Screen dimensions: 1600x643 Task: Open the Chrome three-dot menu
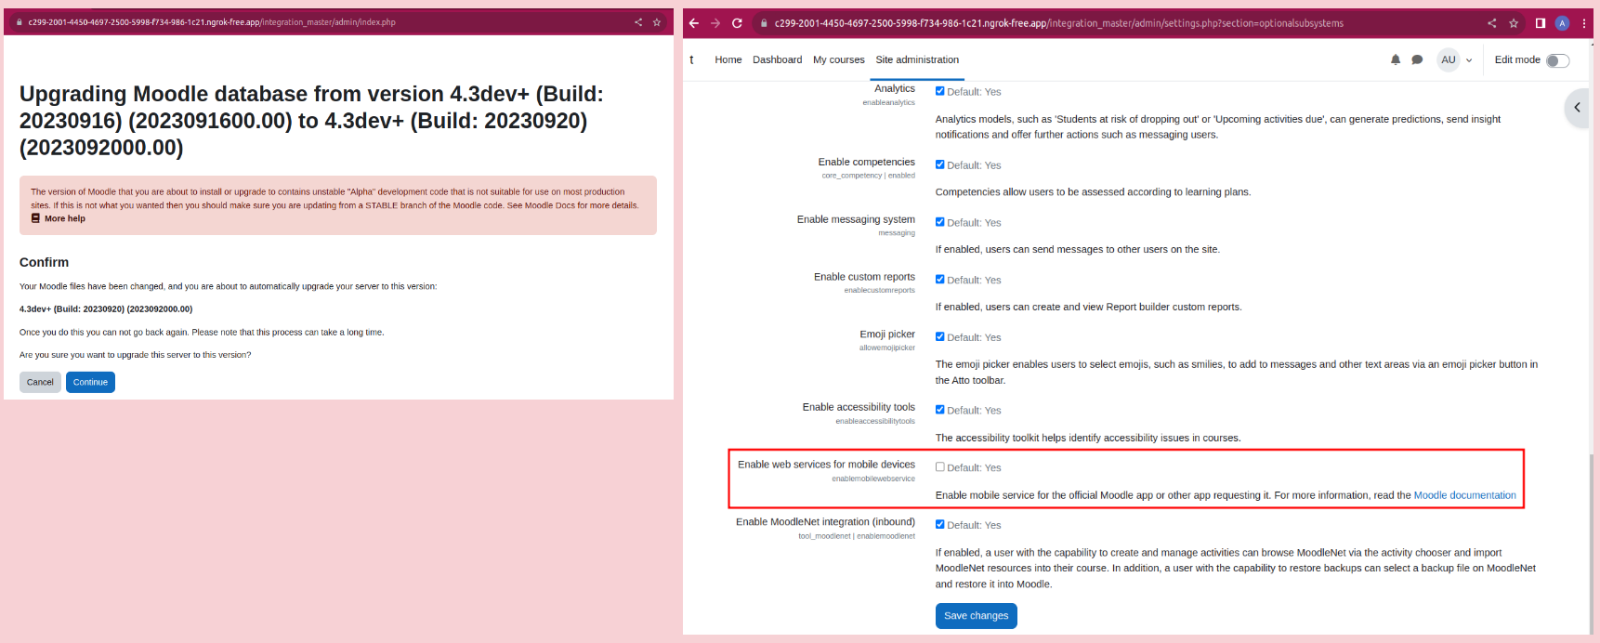[x=1584, y=23]
